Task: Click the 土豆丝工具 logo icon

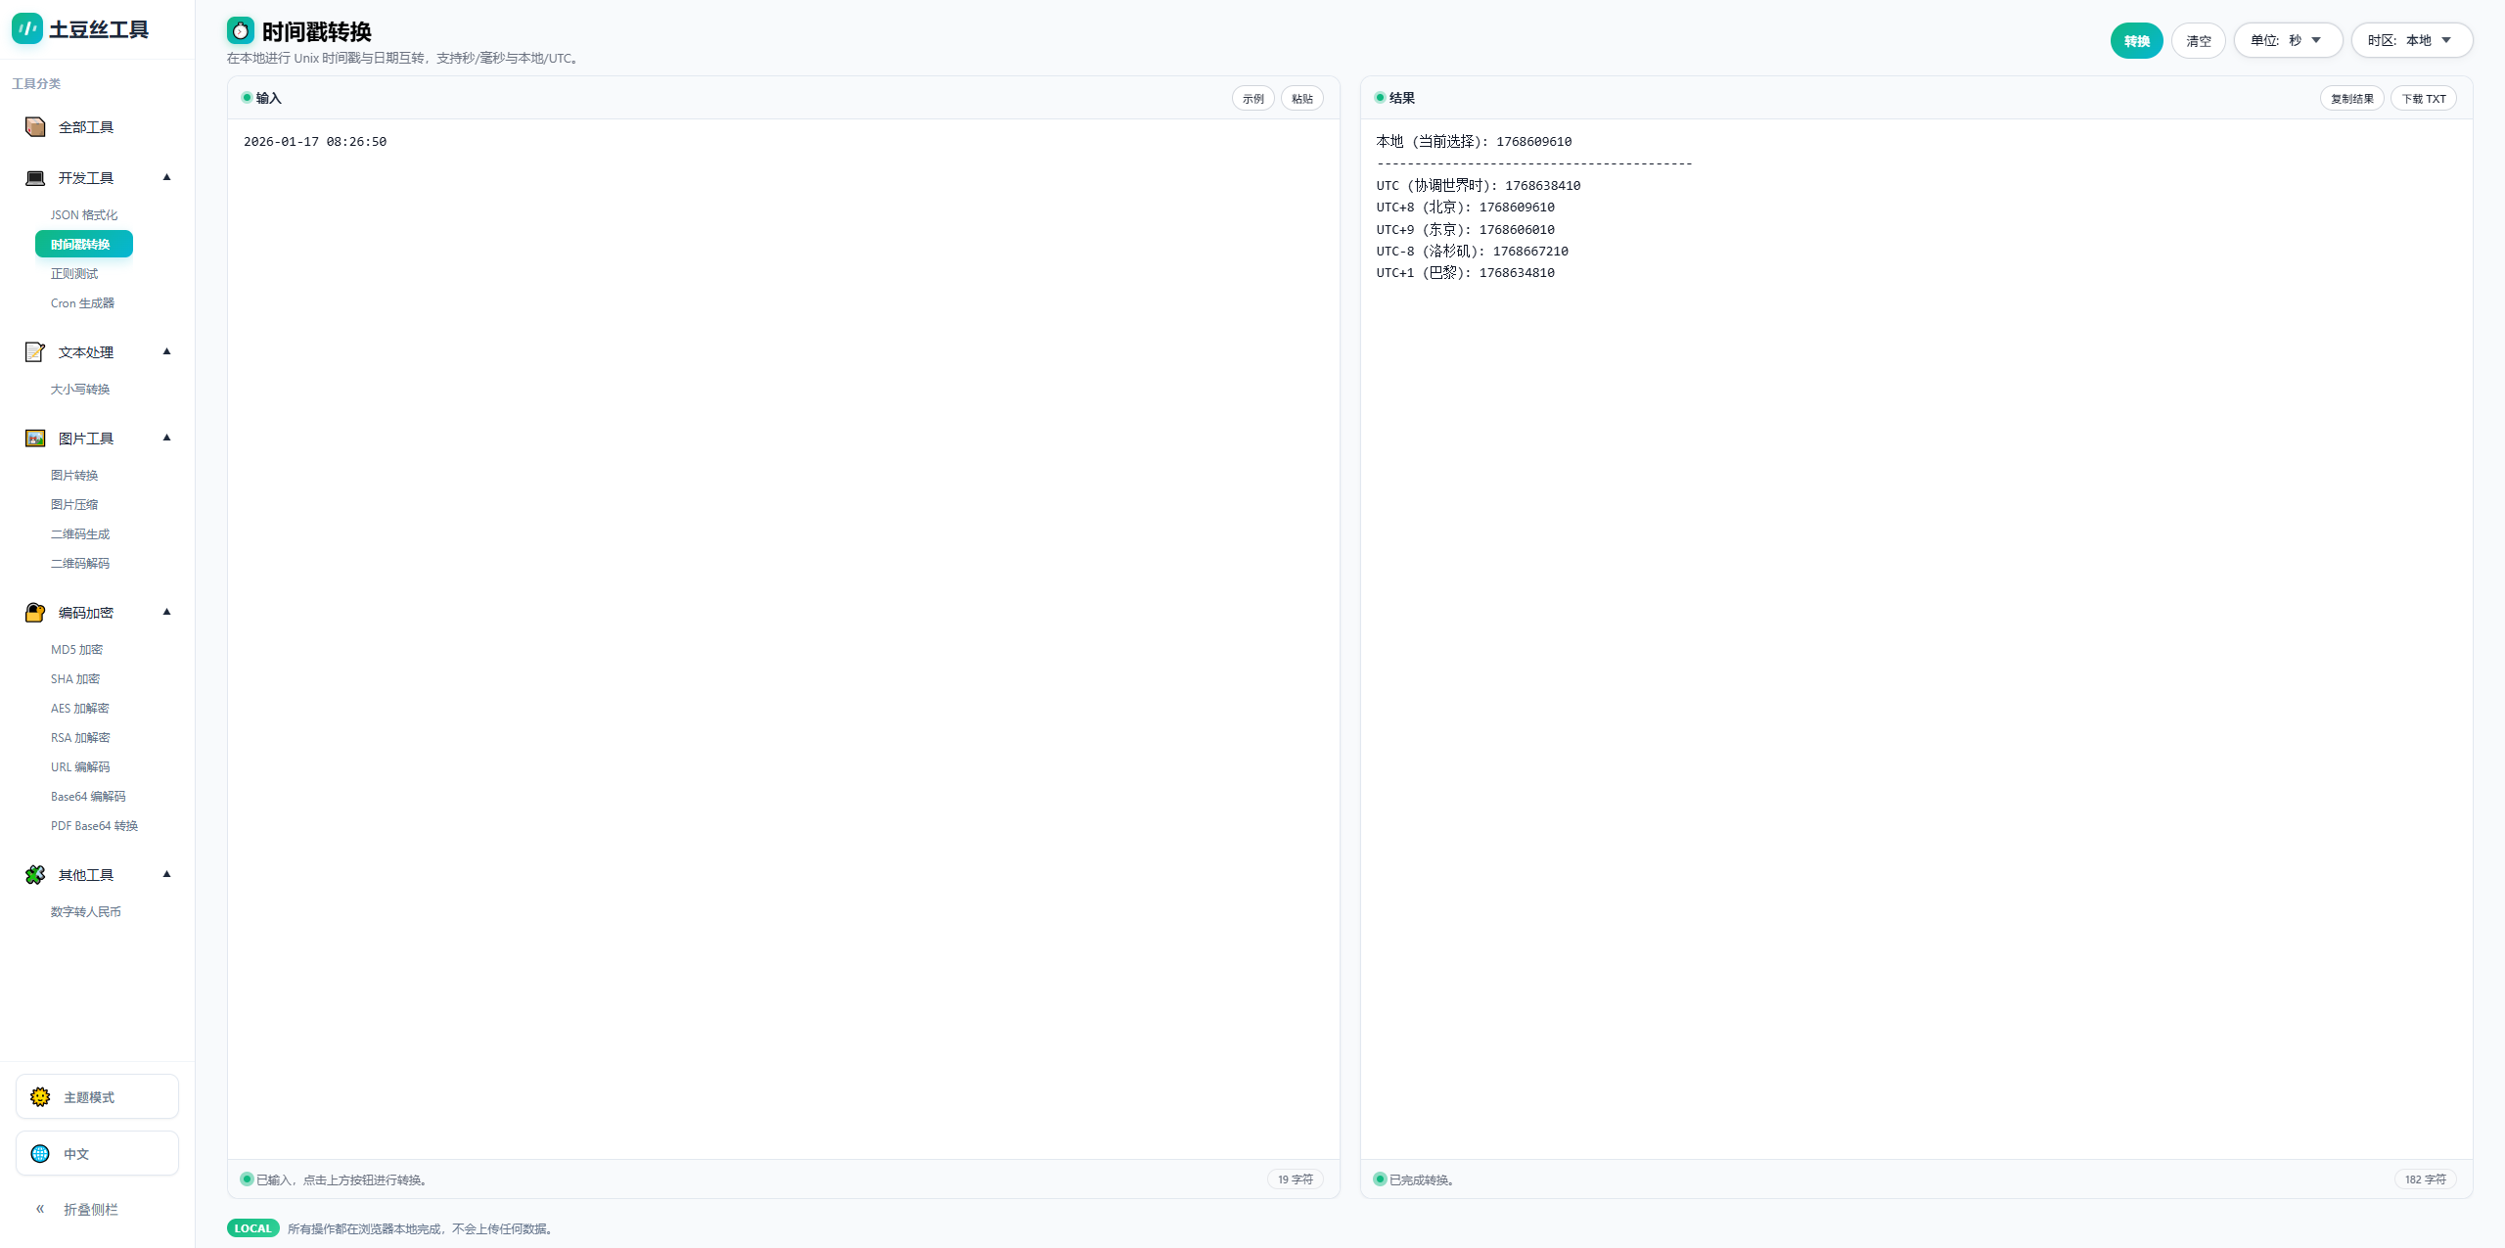Action: 26,29
